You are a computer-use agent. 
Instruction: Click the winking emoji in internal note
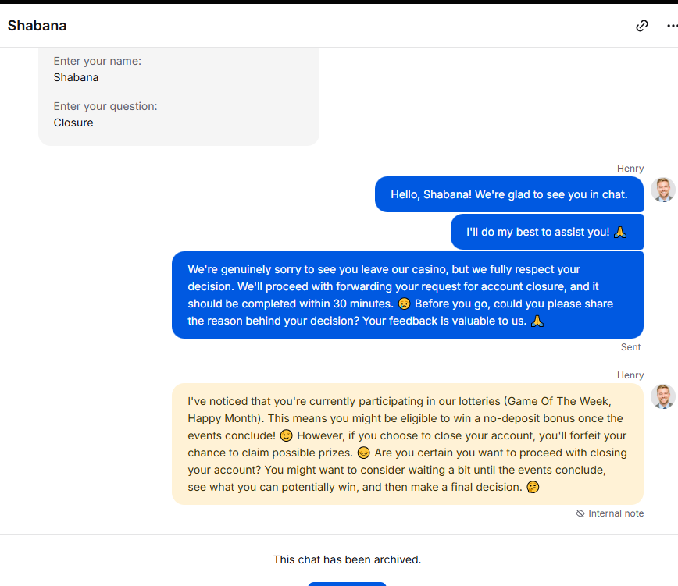pyautogui.click(x=286, y=435)
